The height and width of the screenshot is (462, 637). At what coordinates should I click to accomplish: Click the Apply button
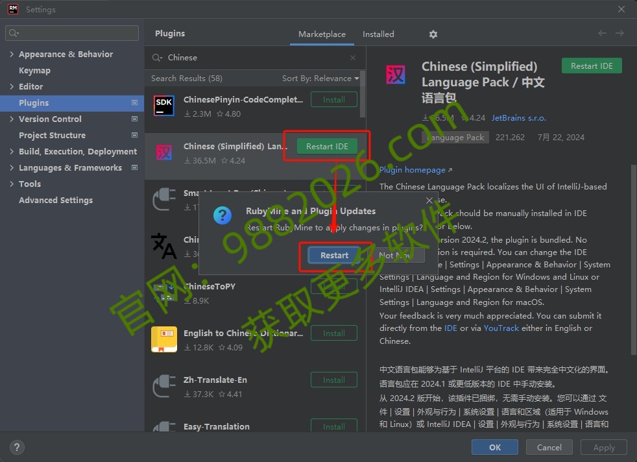click(604, 447)
